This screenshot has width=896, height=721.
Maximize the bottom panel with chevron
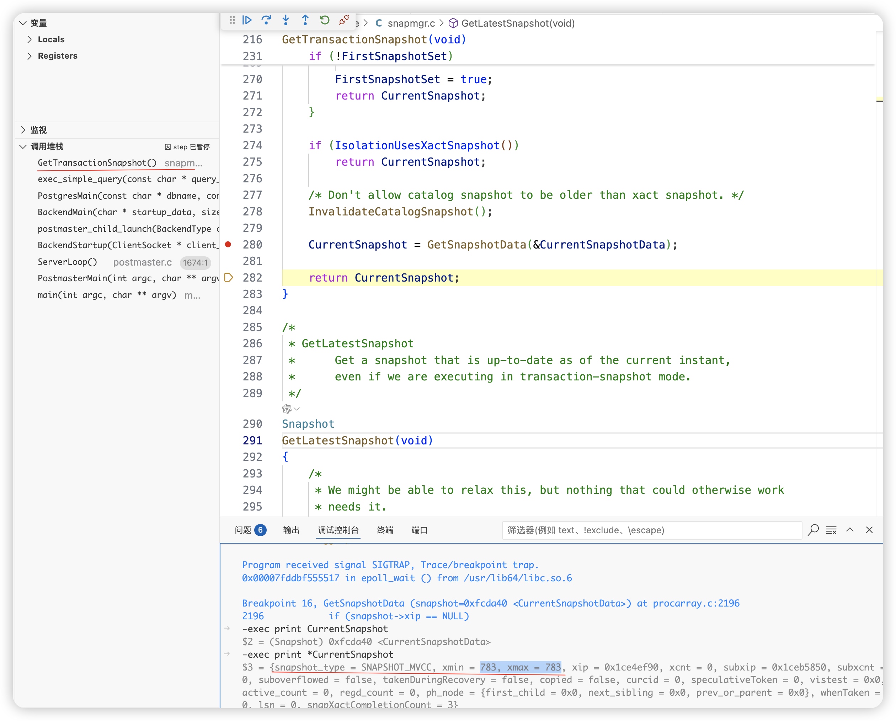click(850, 530)
